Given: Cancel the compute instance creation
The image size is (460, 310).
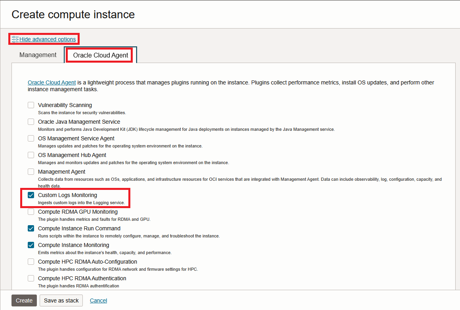Looking at the screenshot, I should [x=98, y=300].
